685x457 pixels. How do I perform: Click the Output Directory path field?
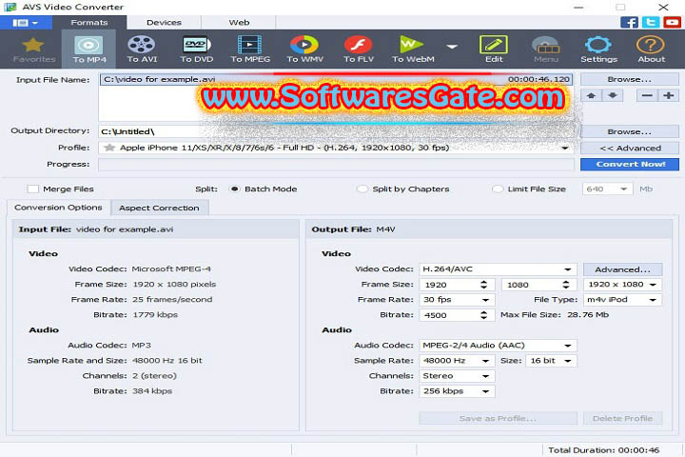337,131
